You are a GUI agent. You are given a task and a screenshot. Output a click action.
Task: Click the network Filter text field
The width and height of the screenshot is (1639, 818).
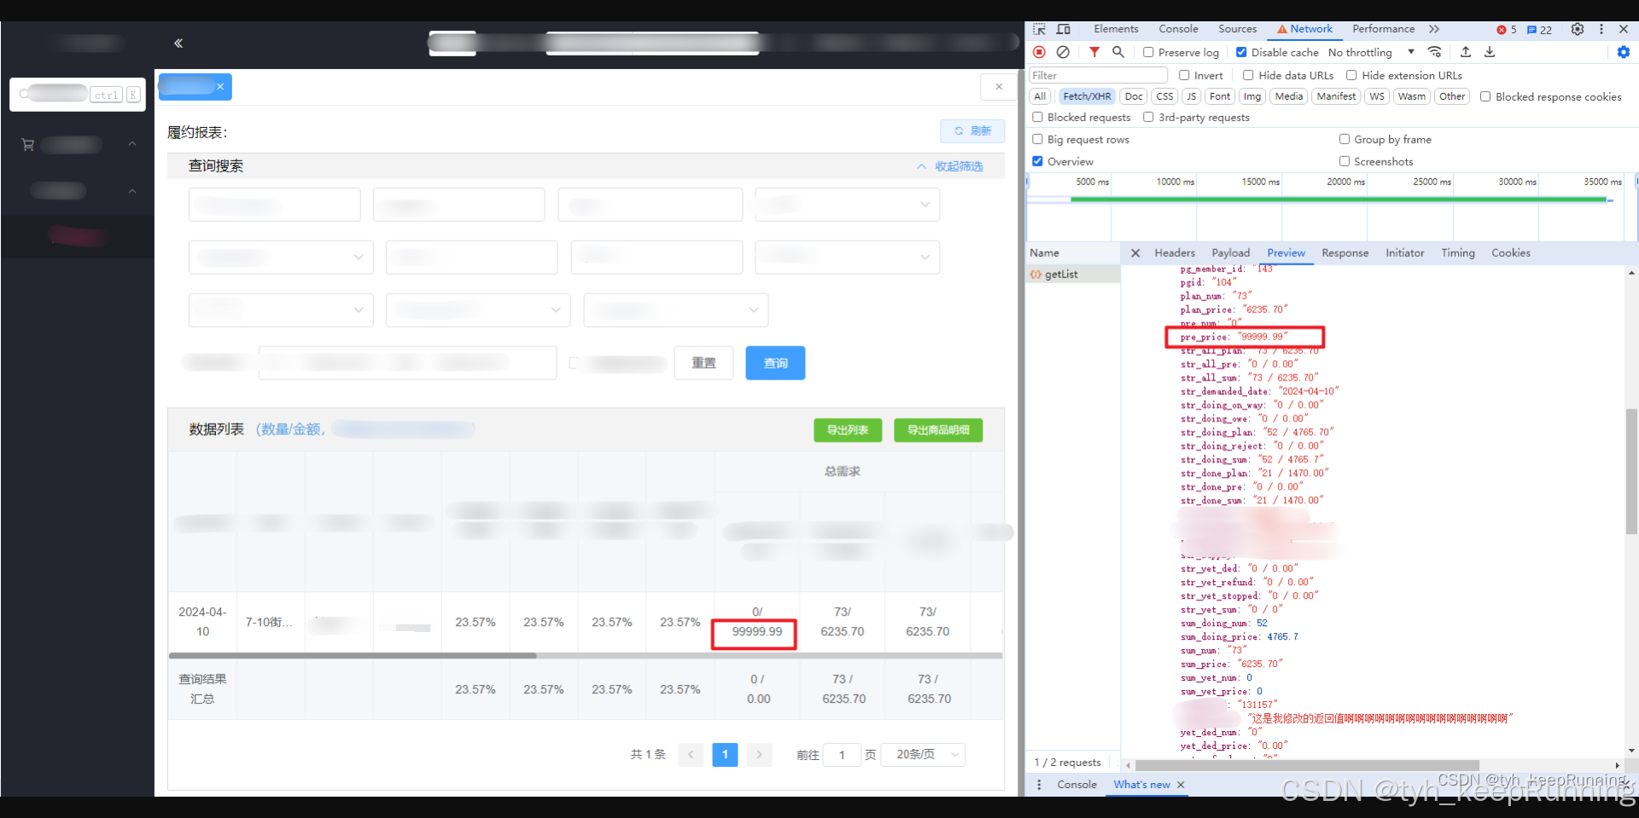(1098, 75)
